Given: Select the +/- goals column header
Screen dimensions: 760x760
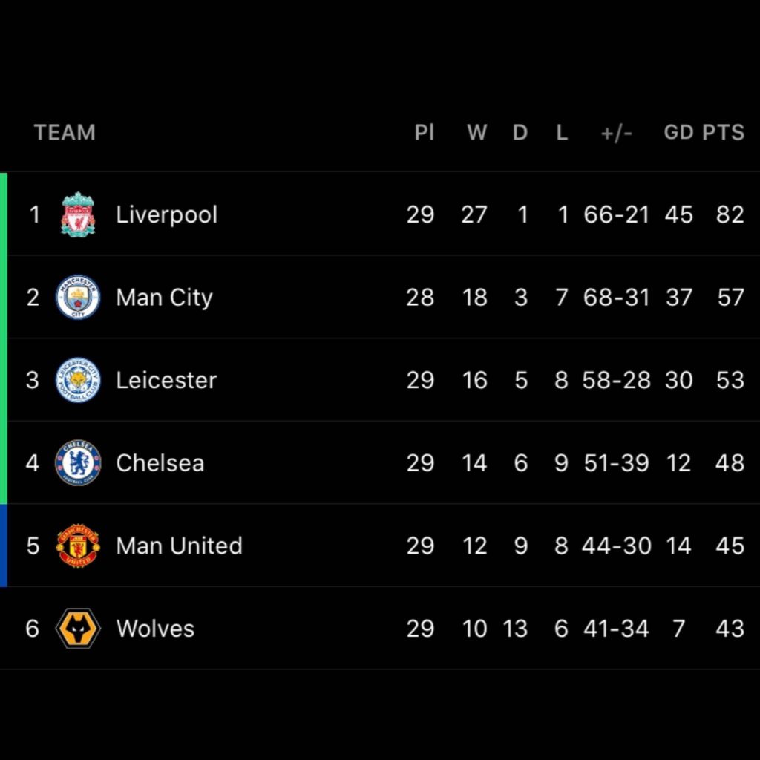Looking at the screenshot, I should [x=617, y=132].
